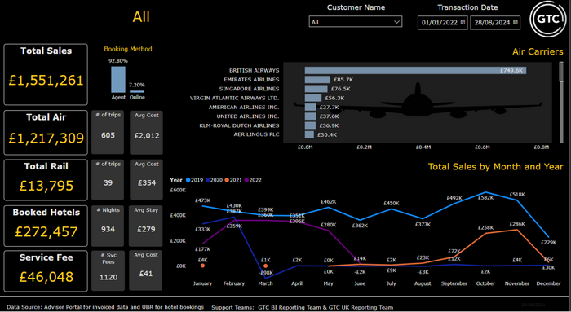Click the Total Air £1,217,309 card
This screenshot has width=571, height=312.
(46, 133)
